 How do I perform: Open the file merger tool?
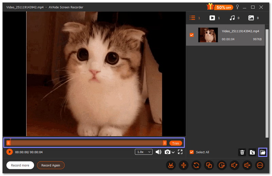click(209, 165)
